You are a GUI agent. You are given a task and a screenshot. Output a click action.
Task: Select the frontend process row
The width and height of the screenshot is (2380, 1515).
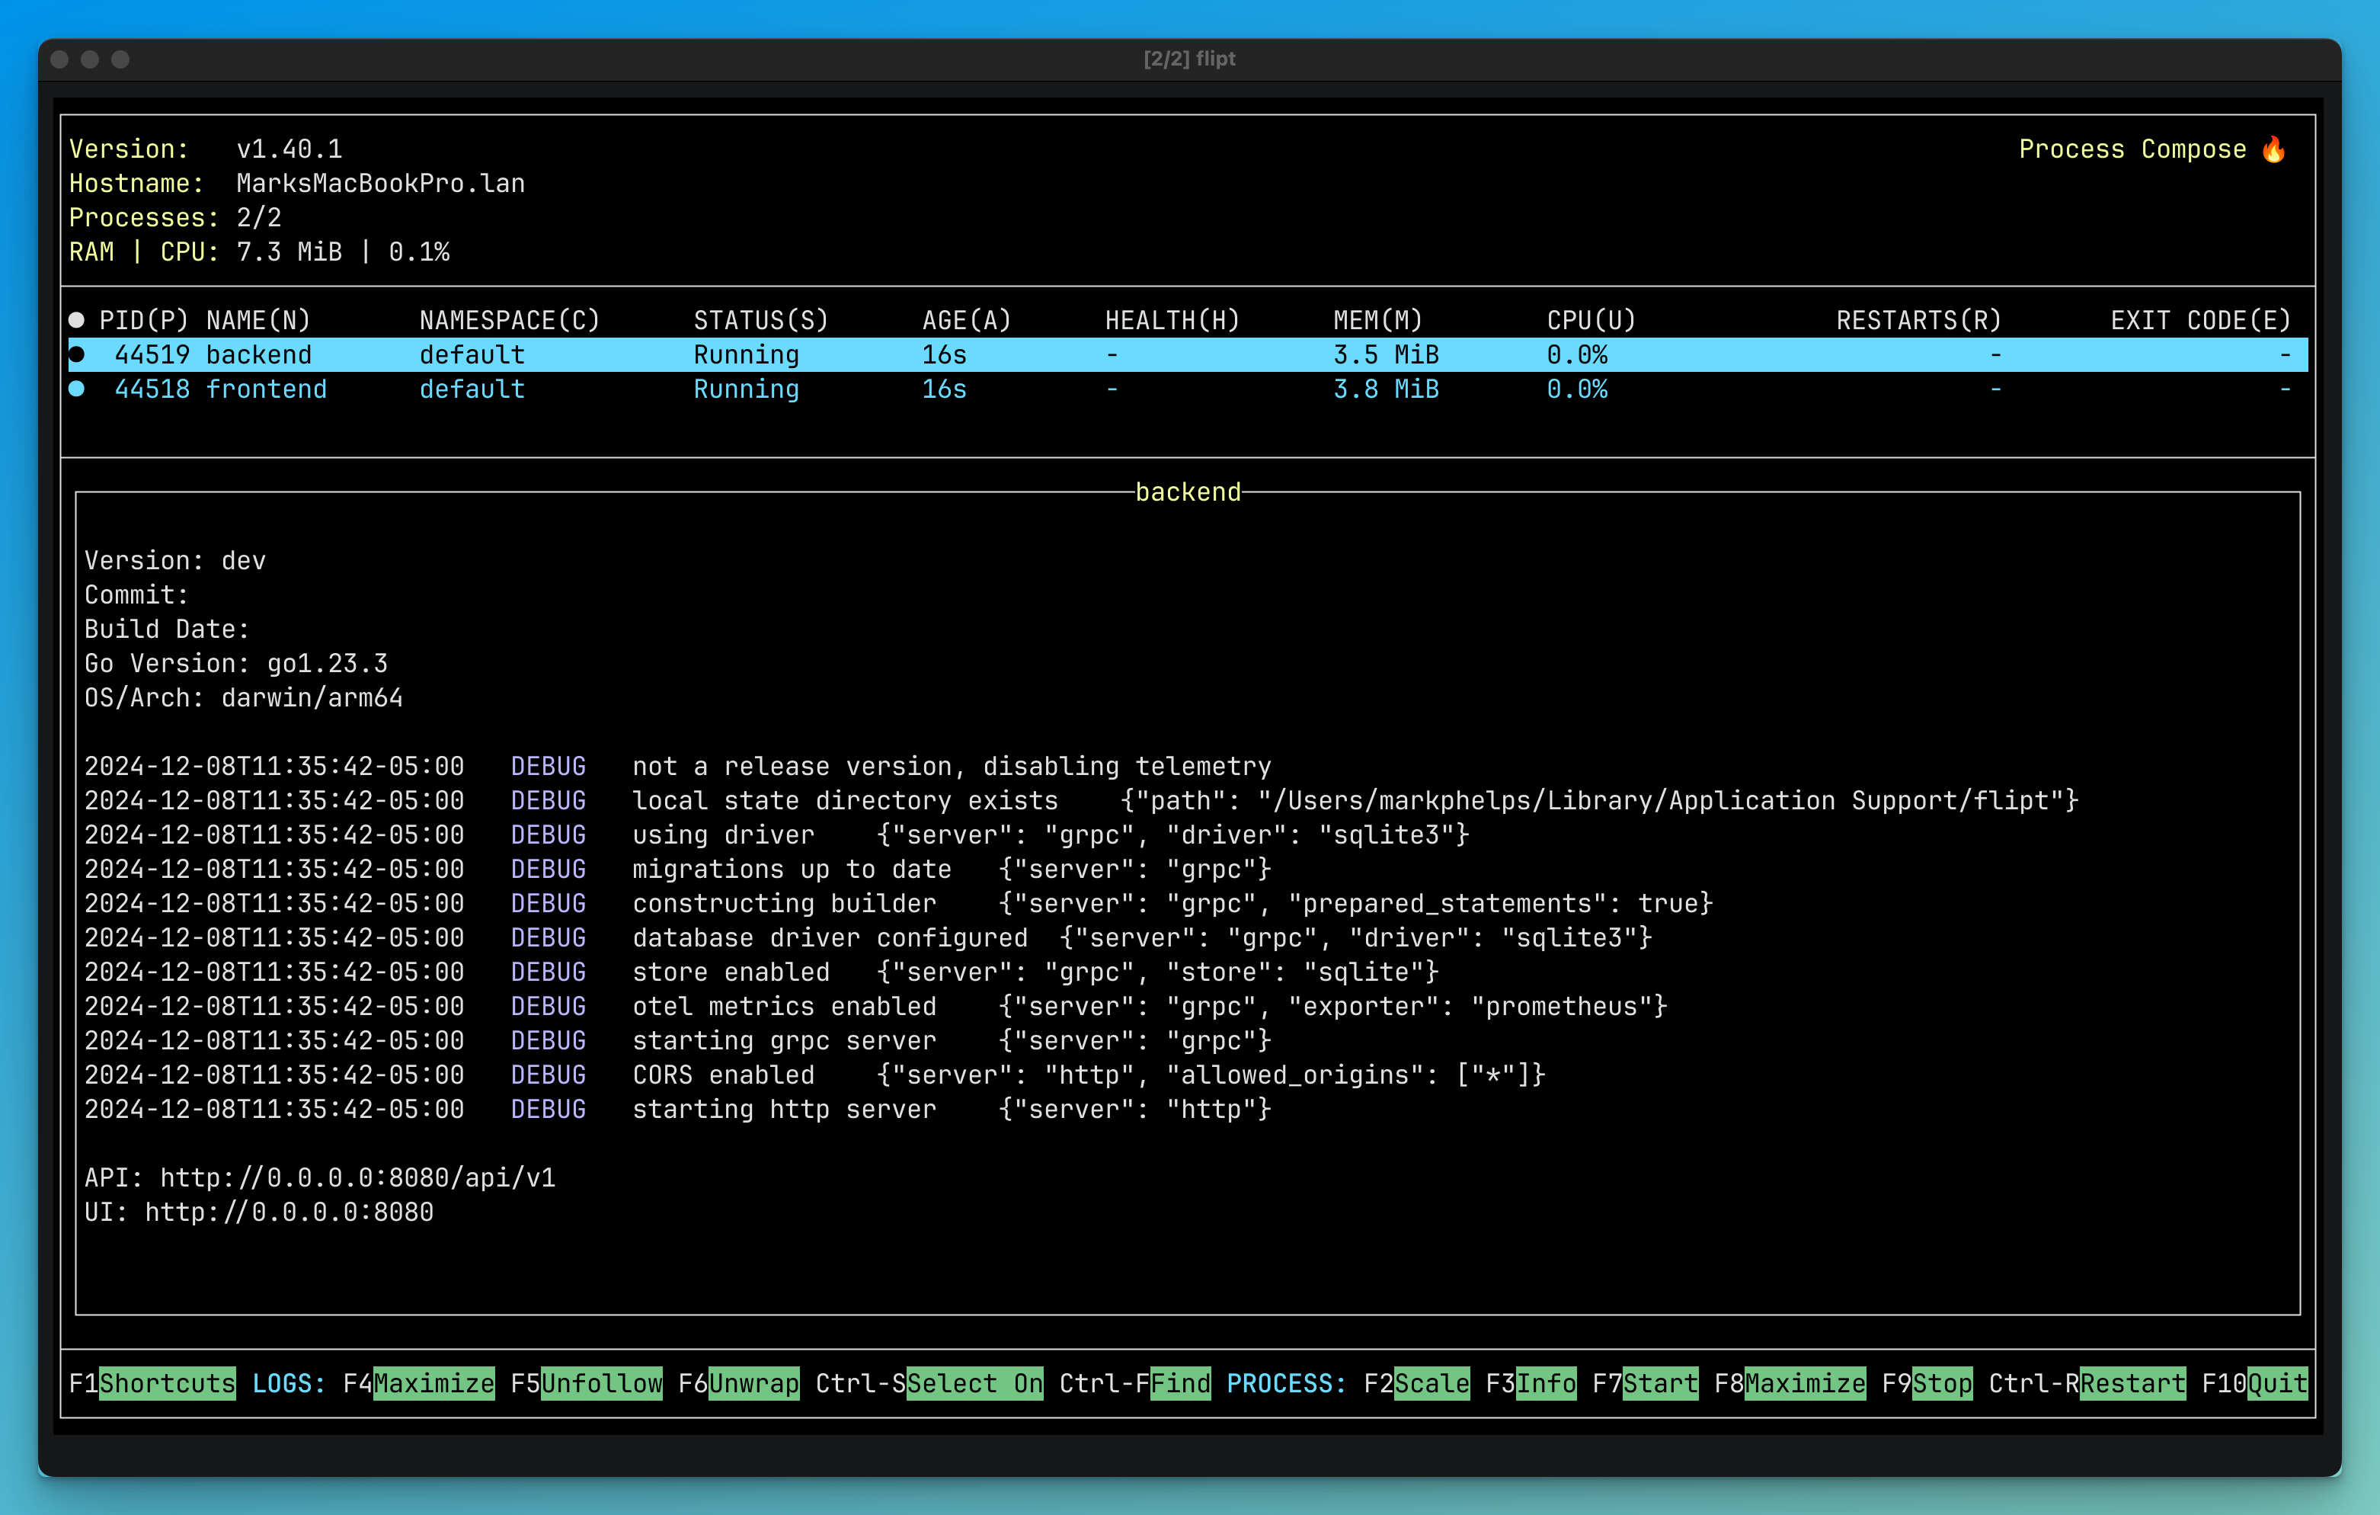(x=1188, y=389)
